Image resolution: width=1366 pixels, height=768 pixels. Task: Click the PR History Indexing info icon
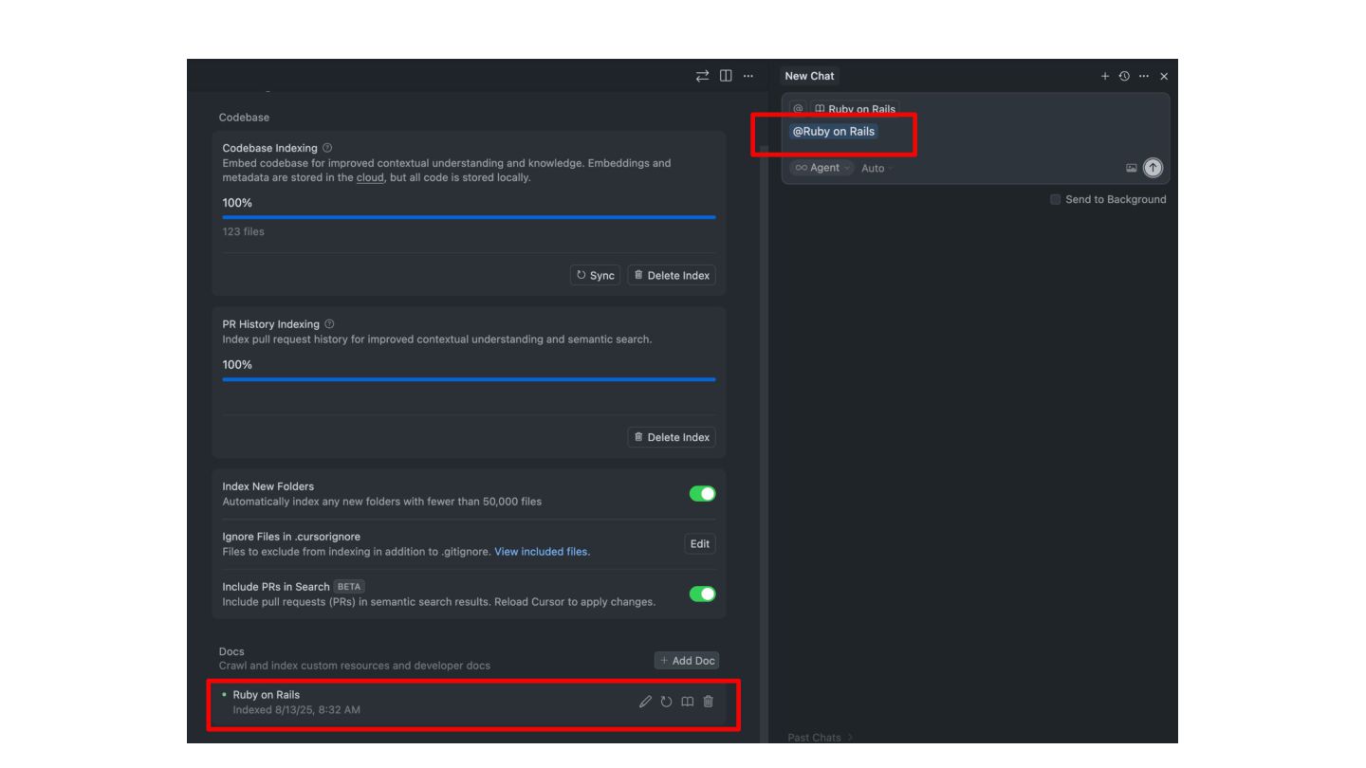click(329, 324)
